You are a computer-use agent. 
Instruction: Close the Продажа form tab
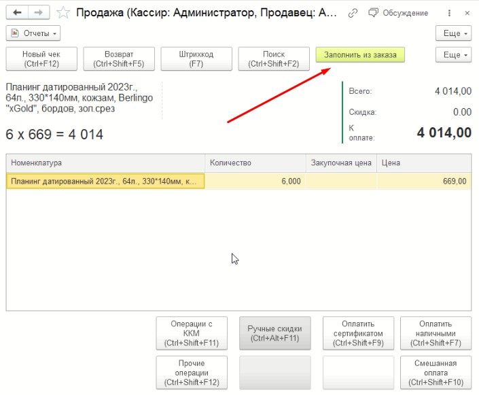pyautogui.click(x=467, y=13)
